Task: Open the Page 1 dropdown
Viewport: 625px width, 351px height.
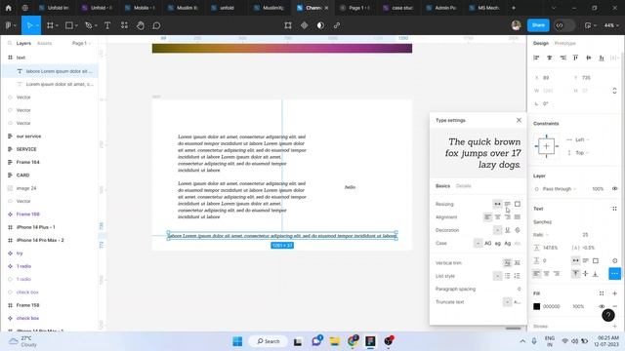Action: point(81,43)
